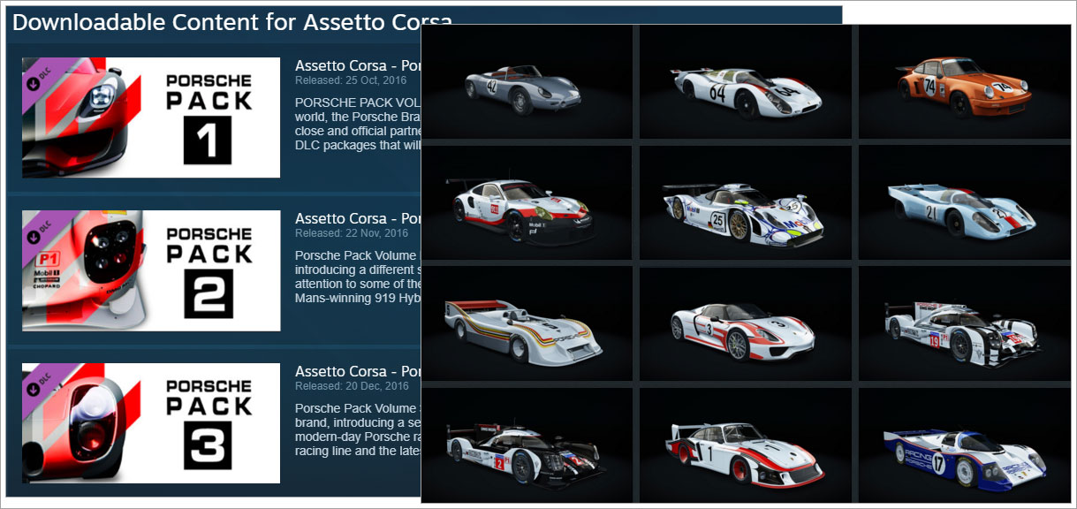Image resolution: width=1077 pixels, height=509 pixels.
Task: Select the number 2 Porsche prototype thumbnail
Action: [x=527, y=444]
